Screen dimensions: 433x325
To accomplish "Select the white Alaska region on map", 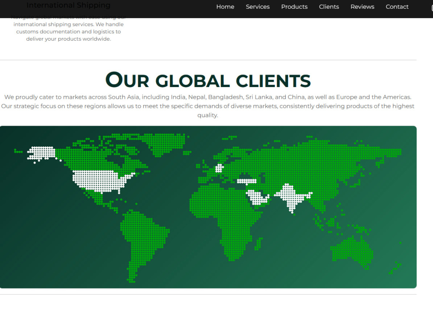I will (42, 153).
